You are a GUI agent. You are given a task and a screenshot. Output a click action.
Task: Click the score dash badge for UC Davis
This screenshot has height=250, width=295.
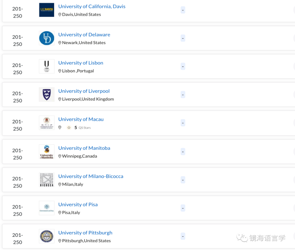tap(183, 10)
